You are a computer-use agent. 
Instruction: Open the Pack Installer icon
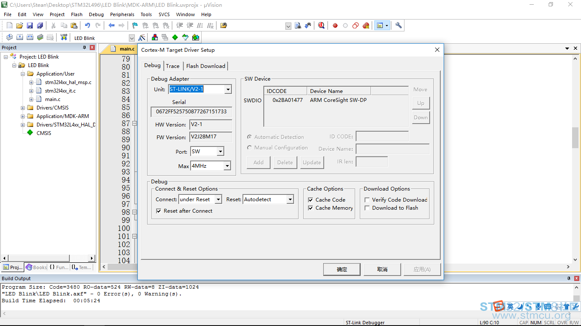(x=195, y=37)
